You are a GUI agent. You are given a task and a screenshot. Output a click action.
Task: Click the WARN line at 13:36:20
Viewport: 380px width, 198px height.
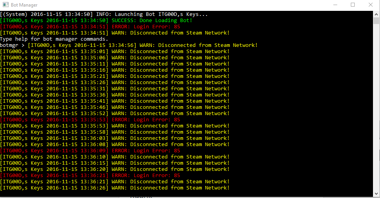point(115,169)
